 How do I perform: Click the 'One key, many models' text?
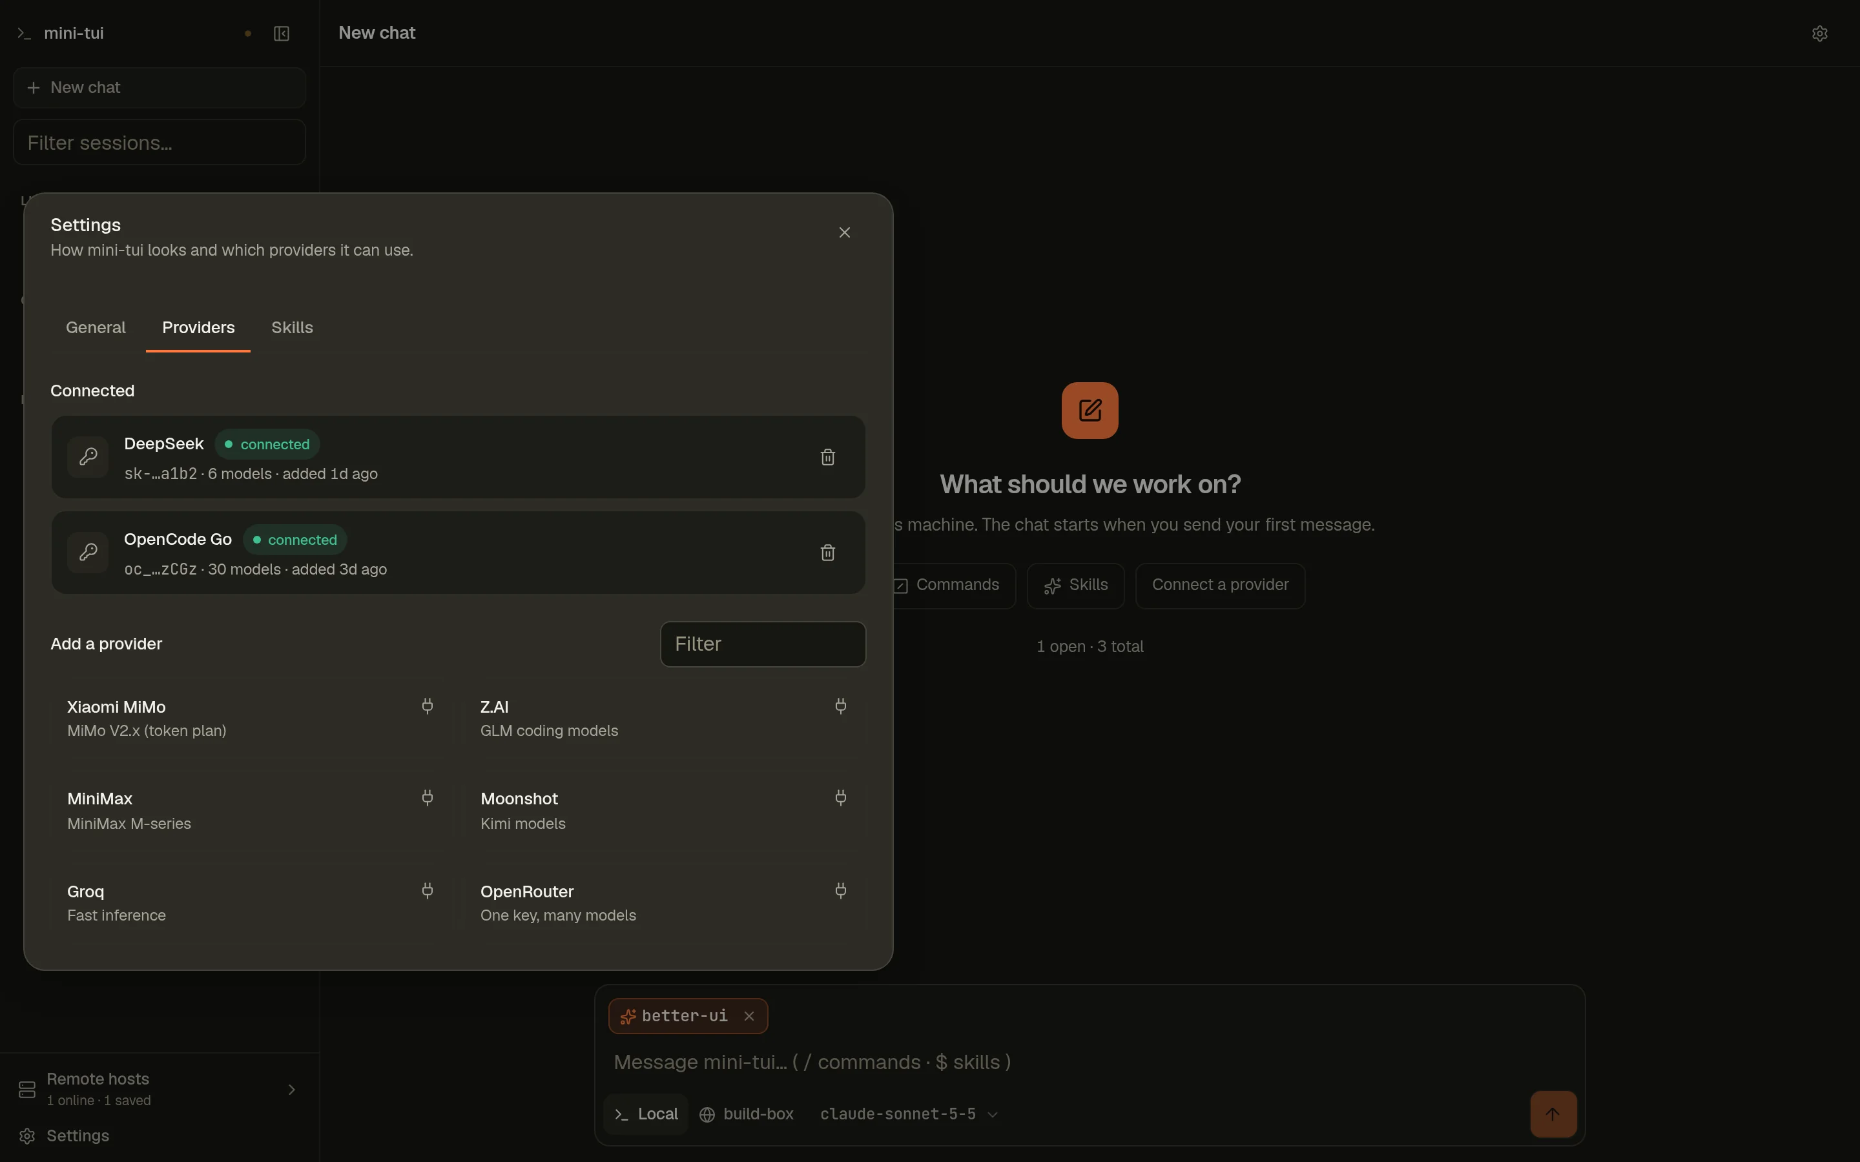558,915
